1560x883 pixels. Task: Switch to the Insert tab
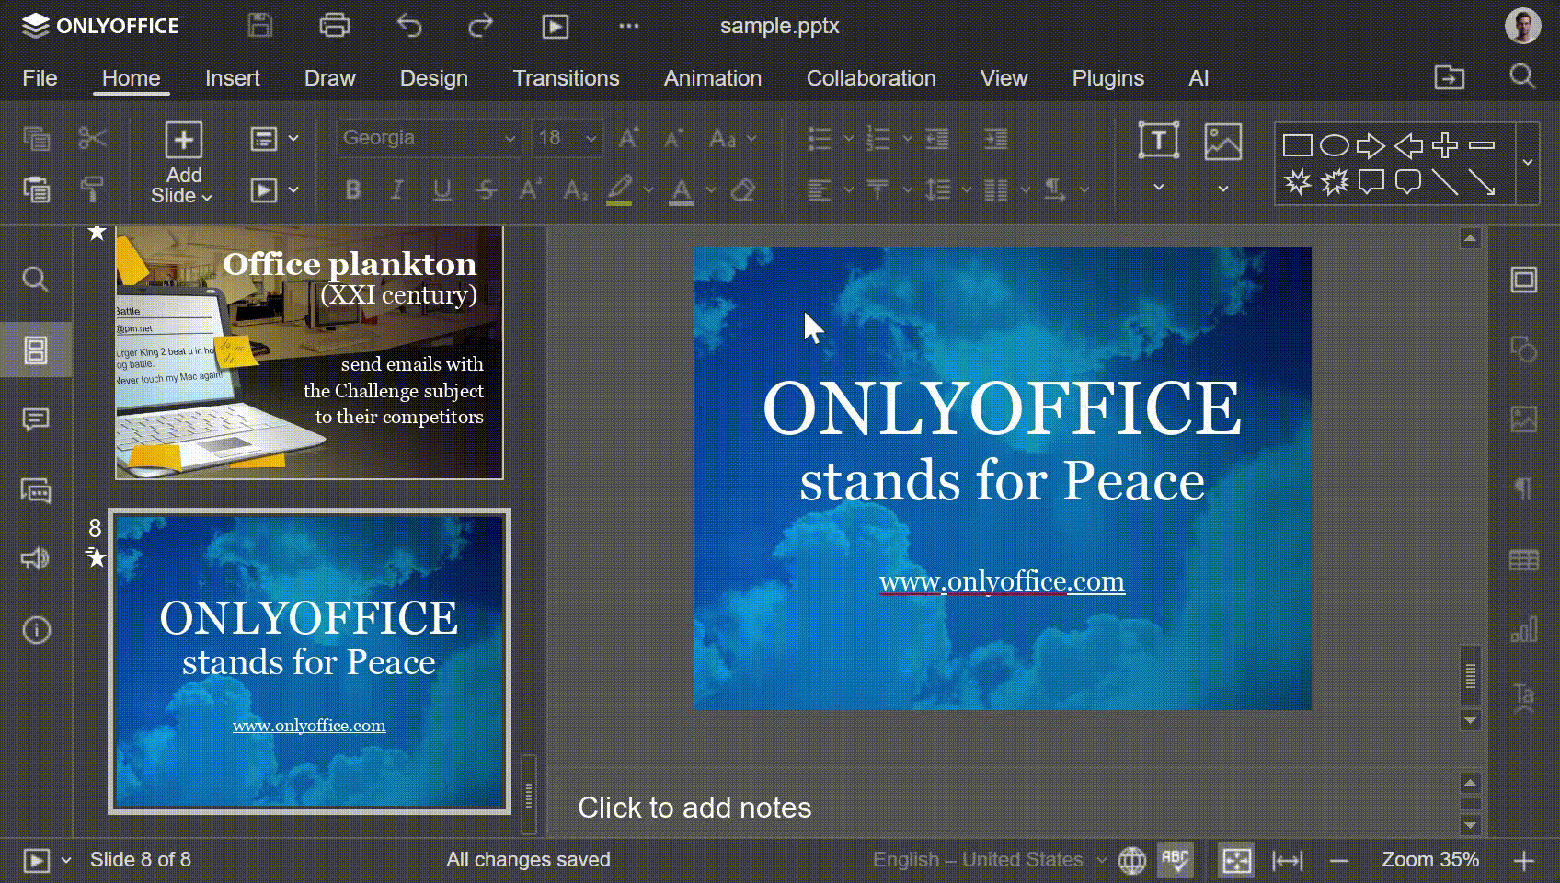point(232,78)
